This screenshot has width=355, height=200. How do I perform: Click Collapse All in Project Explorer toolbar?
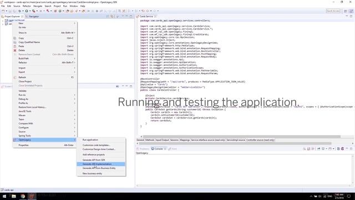[108, 16]
